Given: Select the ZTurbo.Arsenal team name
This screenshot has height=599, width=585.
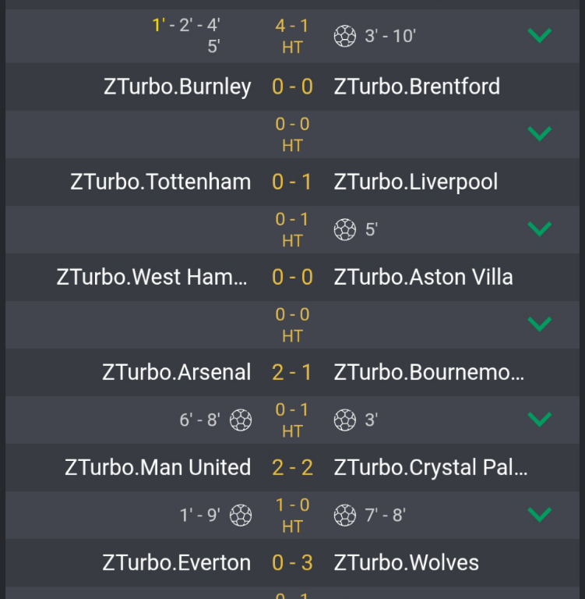Looking at the screenshot, I should (x=177, y=372).
